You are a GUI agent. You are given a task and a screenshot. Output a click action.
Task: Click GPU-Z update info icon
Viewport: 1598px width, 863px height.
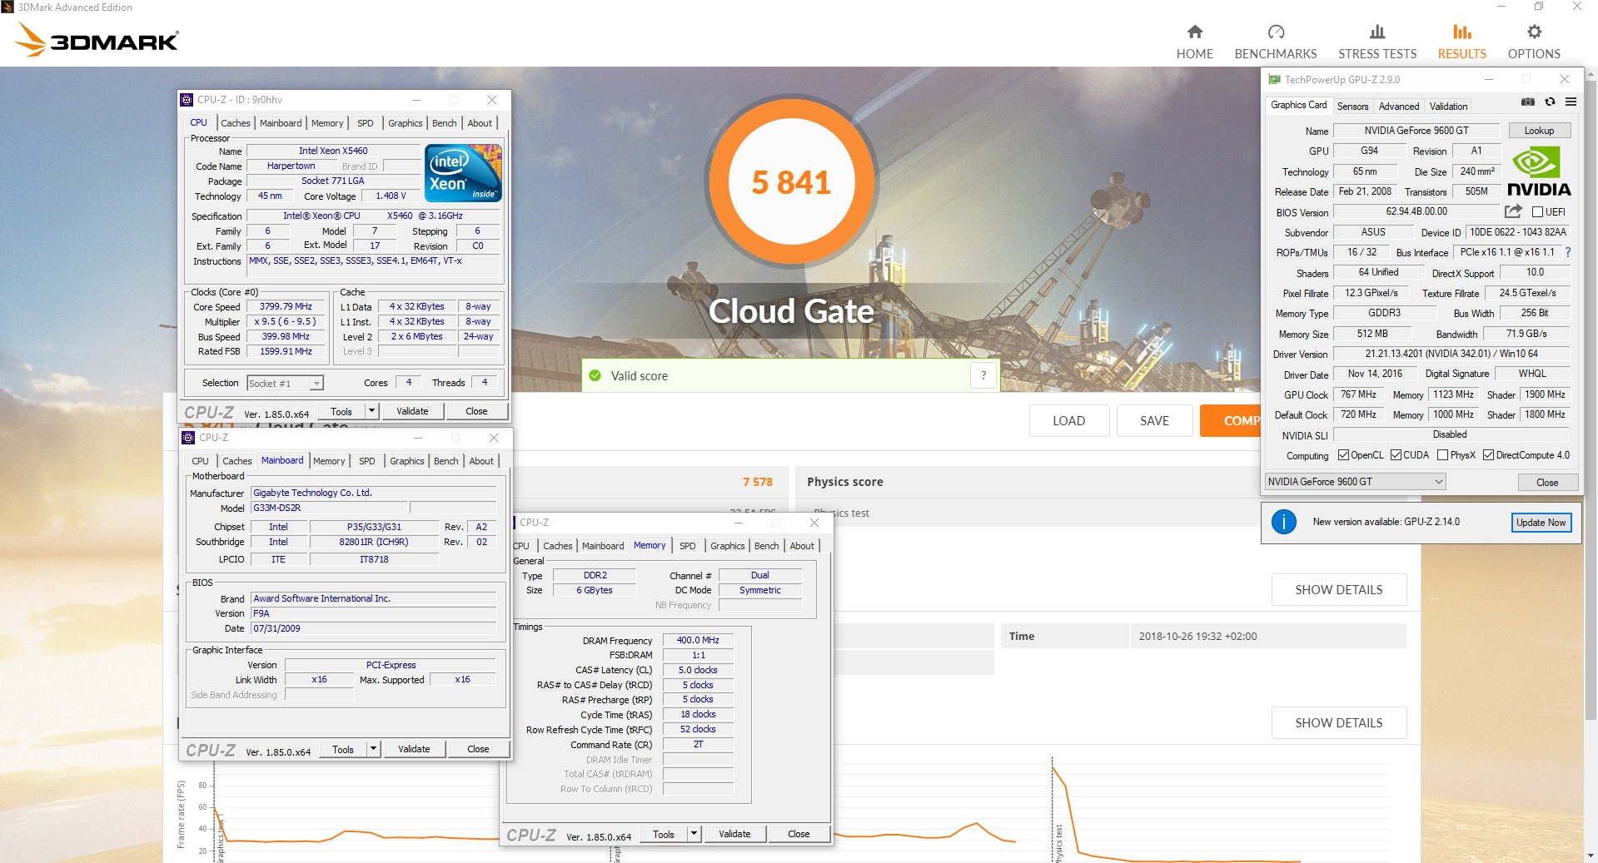[x=1283, y=522]
